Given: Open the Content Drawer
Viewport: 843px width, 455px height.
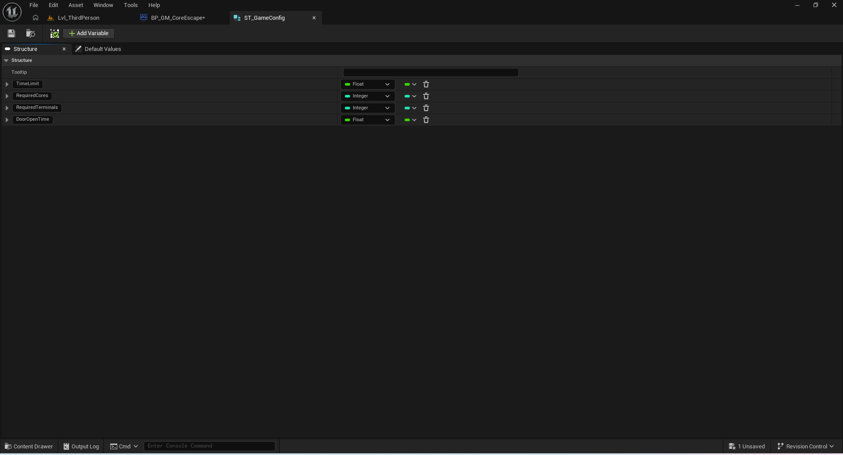Looking at the screenshot, I should (29, 446).
